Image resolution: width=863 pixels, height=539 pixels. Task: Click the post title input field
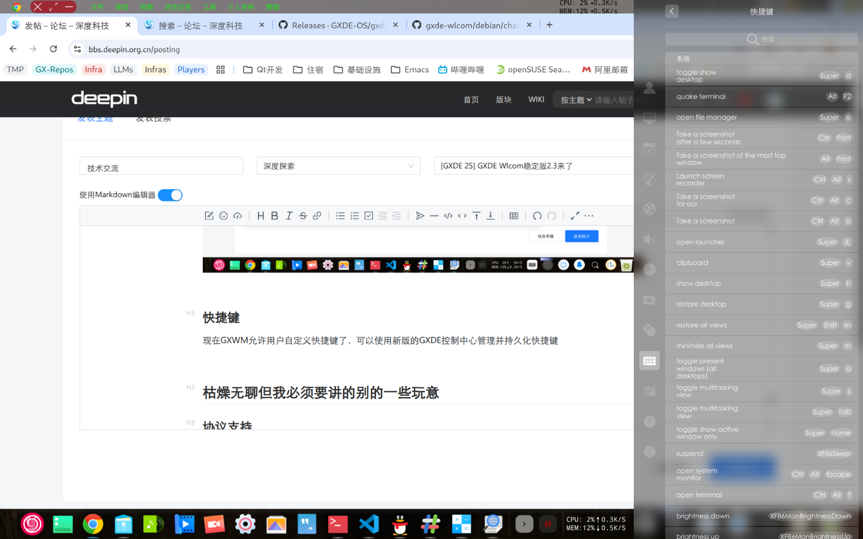click(534, 166)
